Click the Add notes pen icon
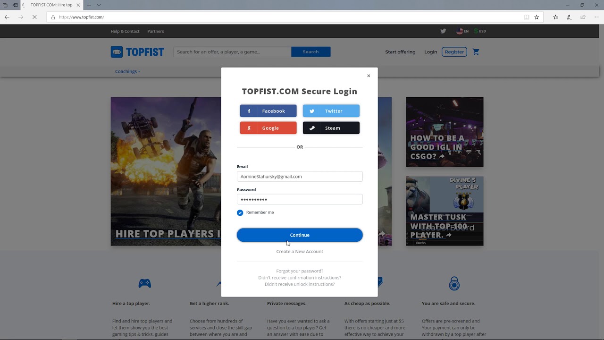 tap(569, 17)
